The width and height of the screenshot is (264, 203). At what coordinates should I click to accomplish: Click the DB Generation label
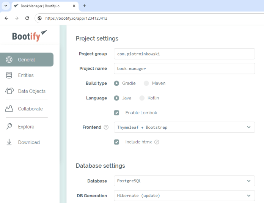92,196
